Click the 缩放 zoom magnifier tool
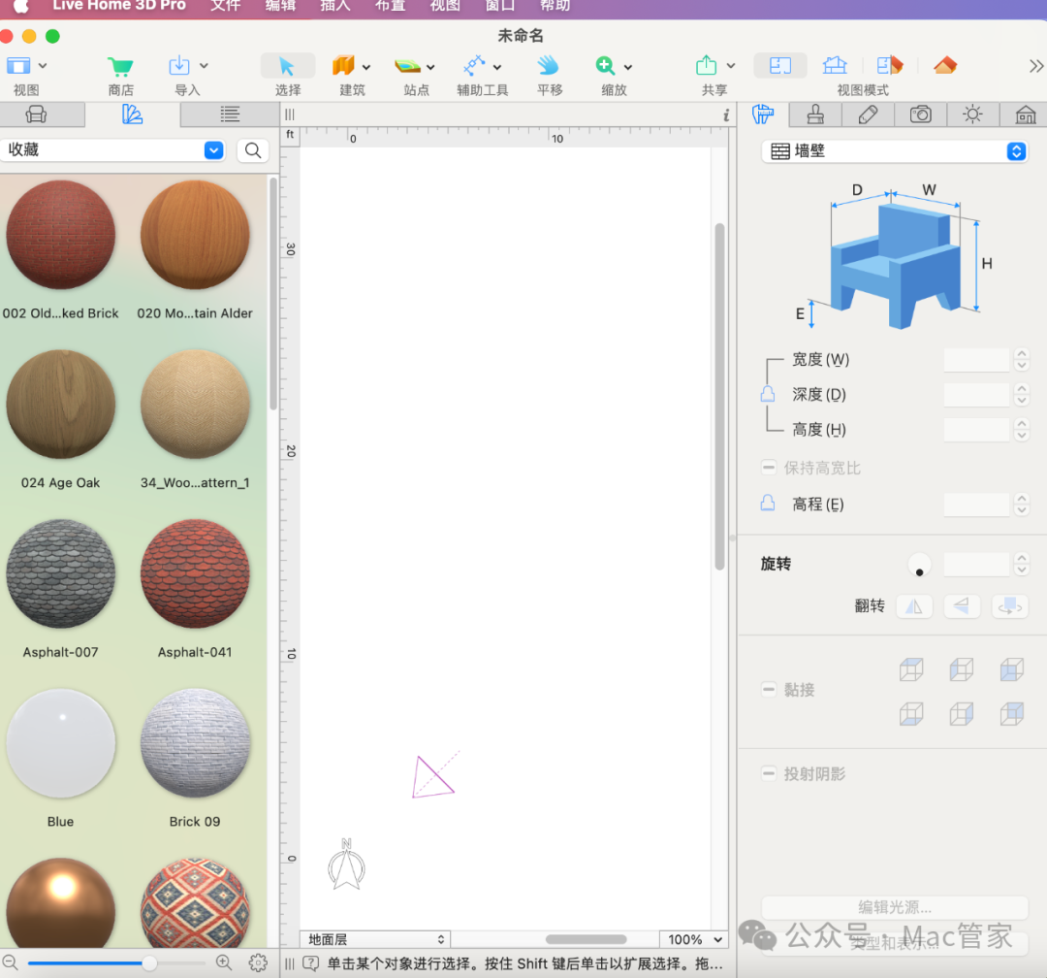 click(605, 66)
